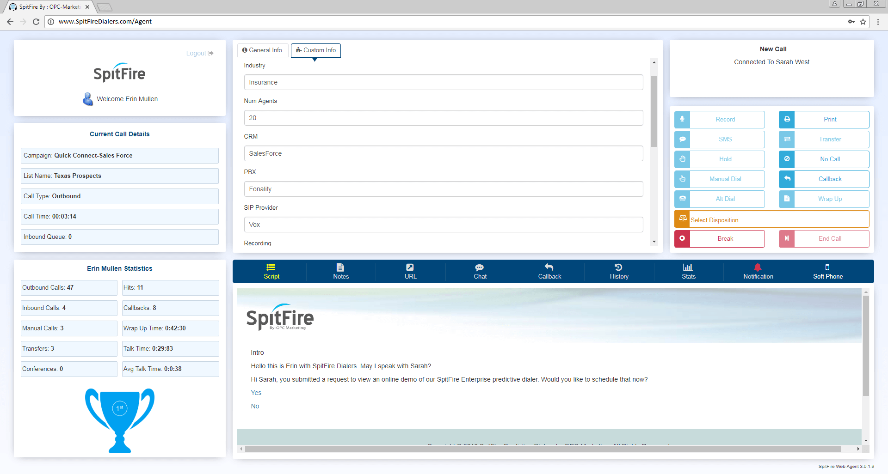This screenshot has width=888, height=474.
Task: Click the Custom Info panel scroll up arrow
Action: coord(654,62)
